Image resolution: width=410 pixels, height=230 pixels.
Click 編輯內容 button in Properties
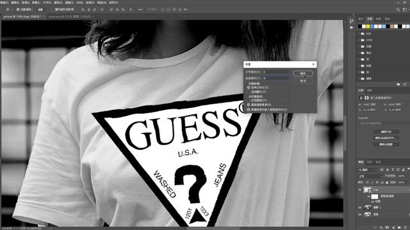coord(386,132)
